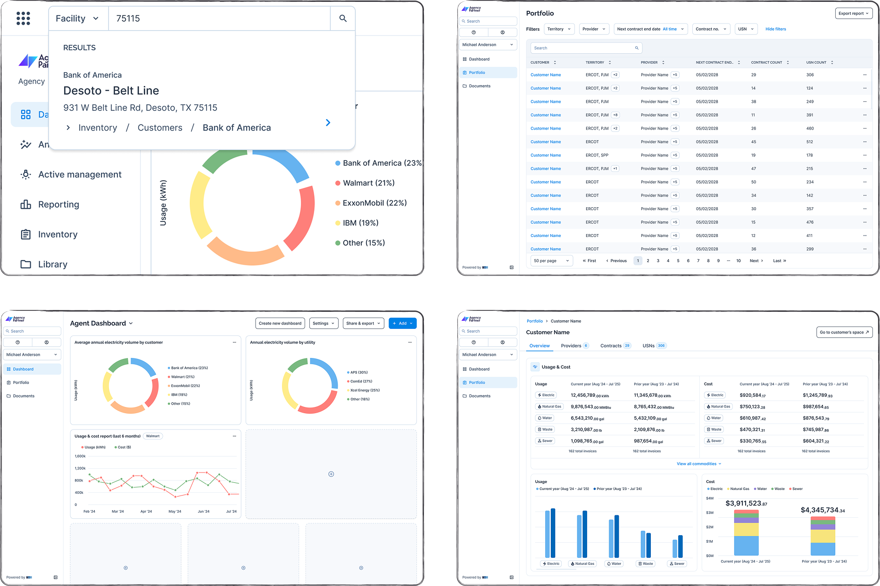Open the Contract no. filter dropdown
The height and width of the screenshot is (586, 880).
[x=711, y=29]
